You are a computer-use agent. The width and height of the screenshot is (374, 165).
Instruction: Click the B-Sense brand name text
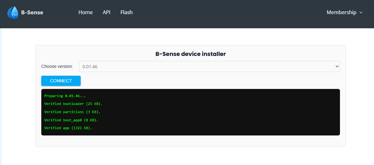32,13
